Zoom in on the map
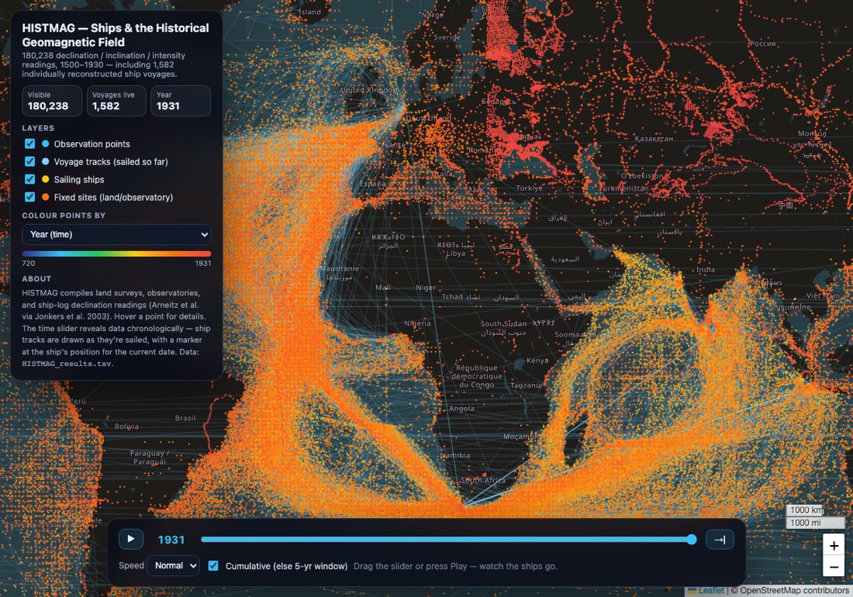Viewport: 853px width, 597px height. [834, 545]
